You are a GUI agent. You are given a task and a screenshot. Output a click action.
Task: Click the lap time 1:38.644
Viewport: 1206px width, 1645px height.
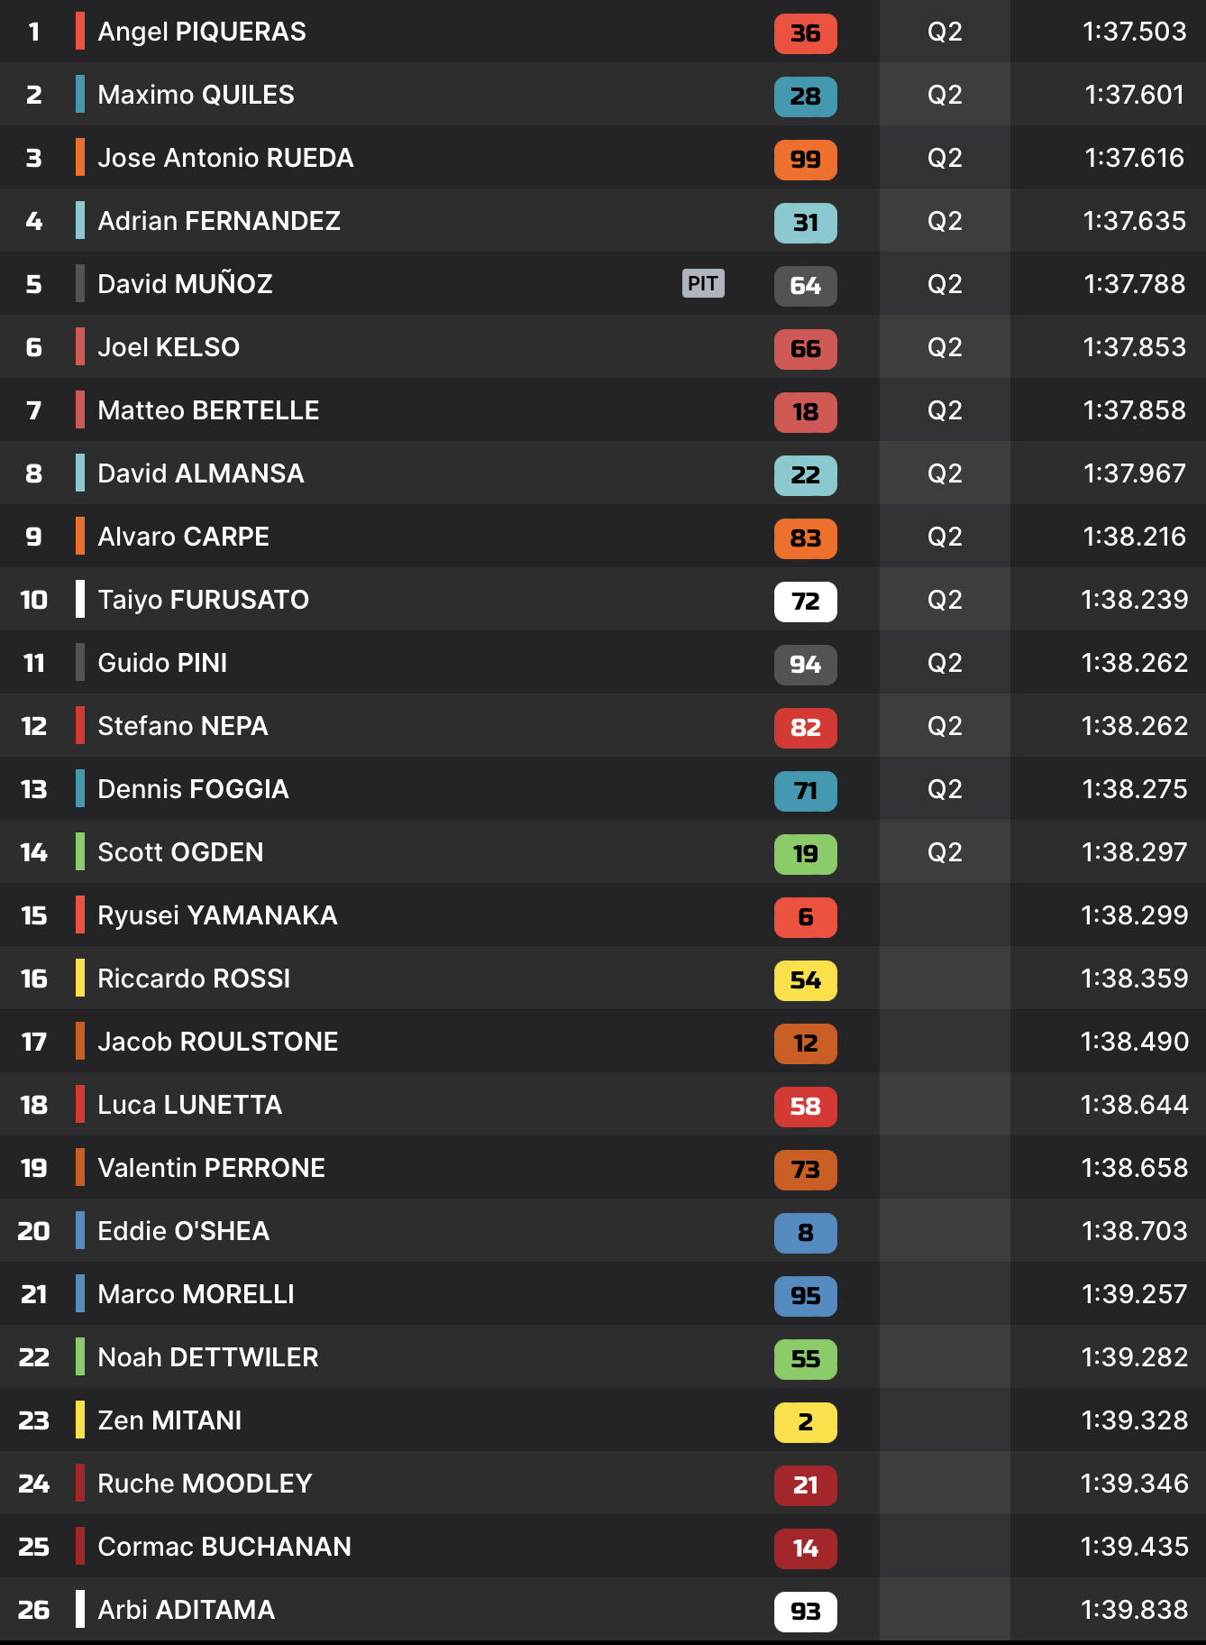coord(1134,1105)
